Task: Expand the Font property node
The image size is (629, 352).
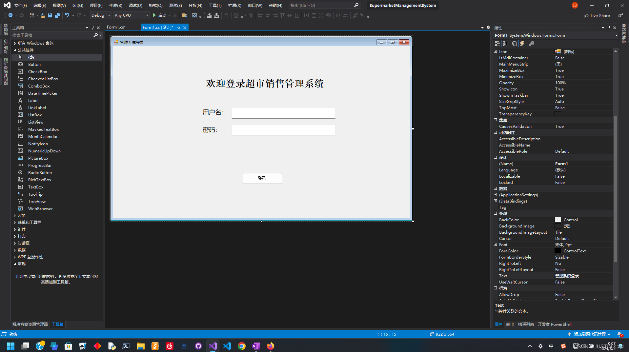Action: pos(496,244)
